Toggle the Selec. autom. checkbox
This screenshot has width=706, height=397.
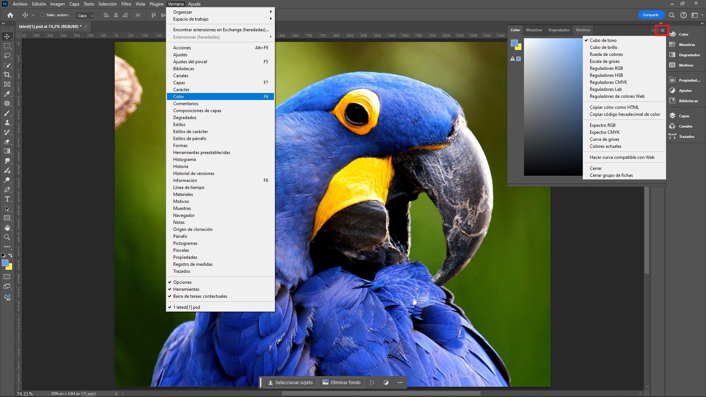click(x=42, y=15)
